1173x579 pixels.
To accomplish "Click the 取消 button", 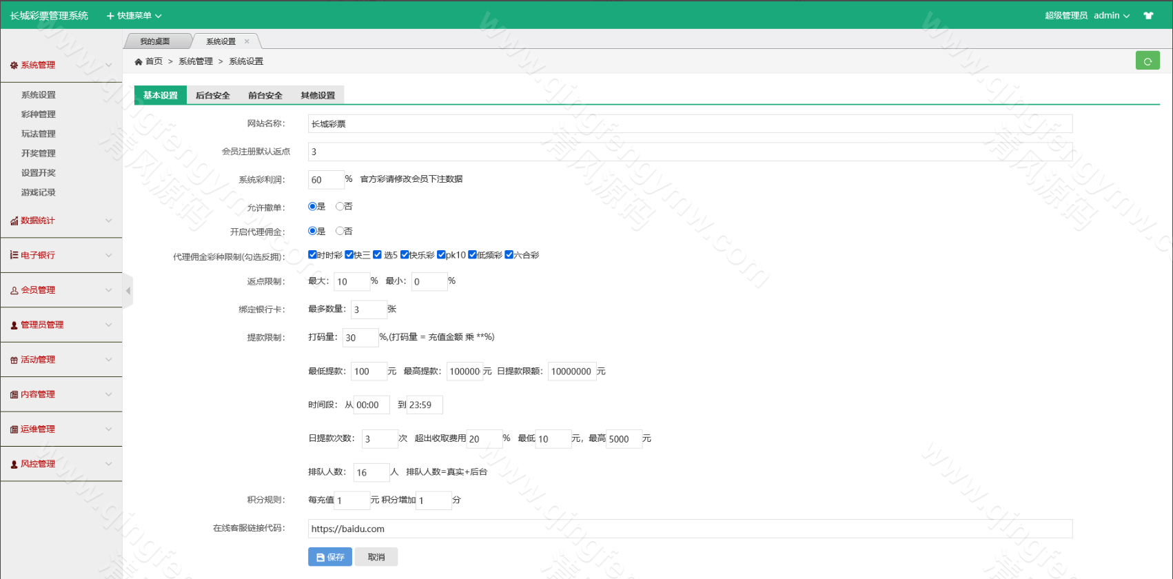I will coord(376,557).
